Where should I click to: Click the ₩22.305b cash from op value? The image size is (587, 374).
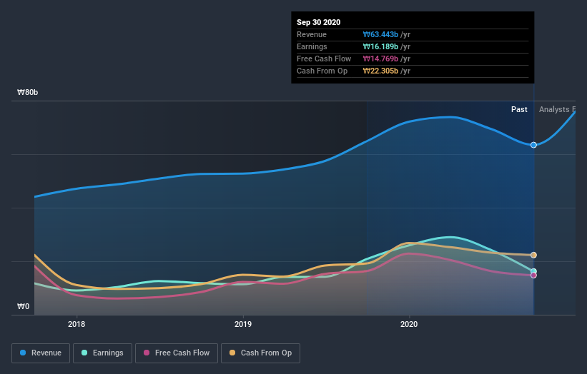380,71
